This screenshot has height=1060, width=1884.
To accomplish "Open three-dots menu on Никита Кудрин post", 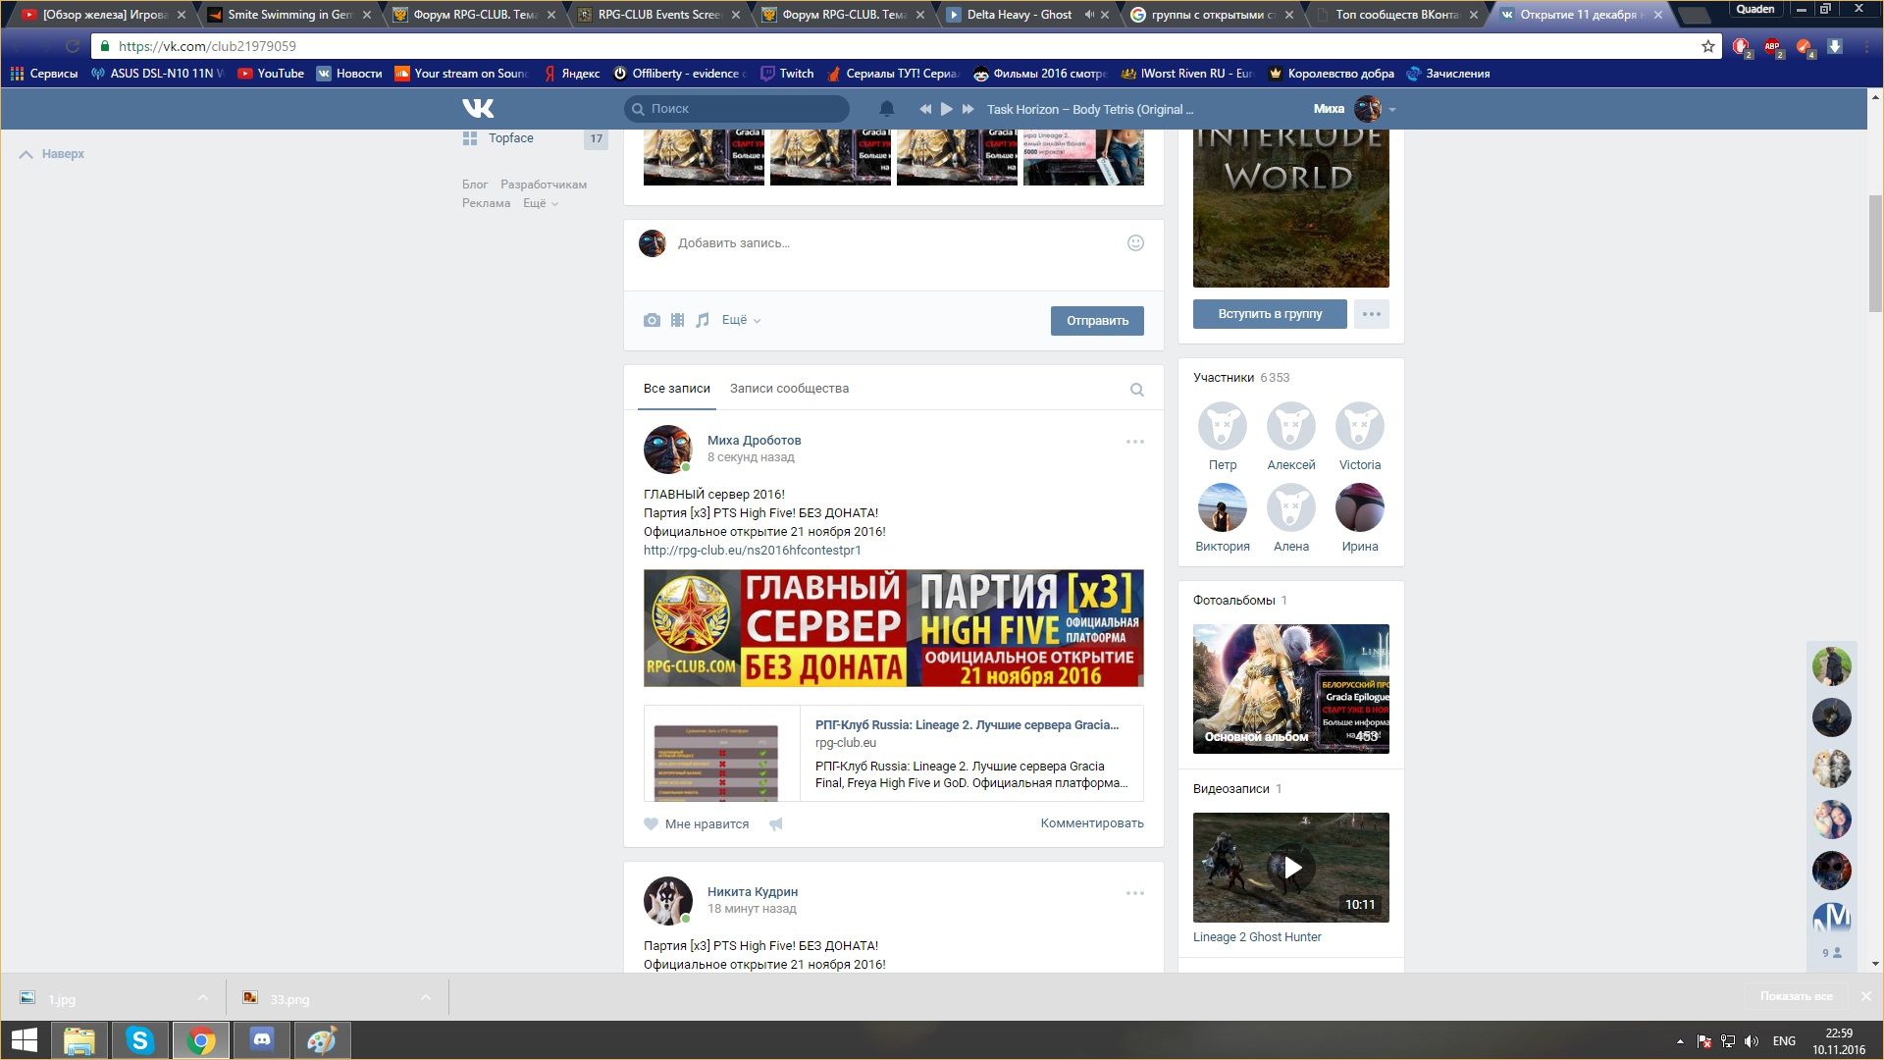I will coord(1134,893).
